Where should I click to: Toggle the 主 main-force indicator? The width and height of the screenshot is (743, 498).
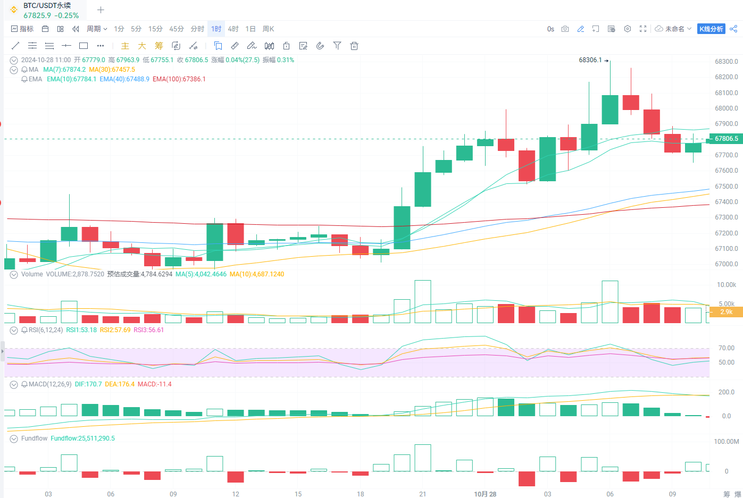tap(125, 46)
